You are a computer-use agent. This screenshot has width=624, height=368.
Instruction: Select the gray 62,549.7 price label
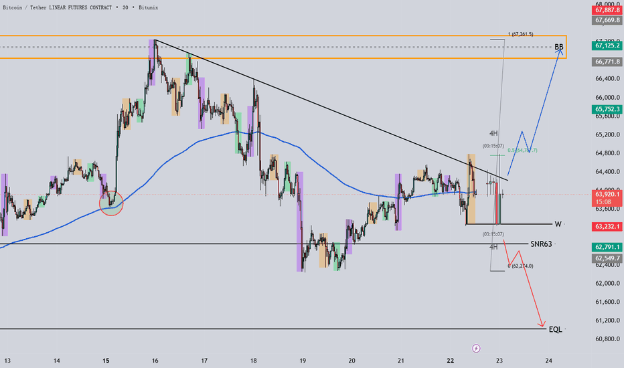pos(607,258)
